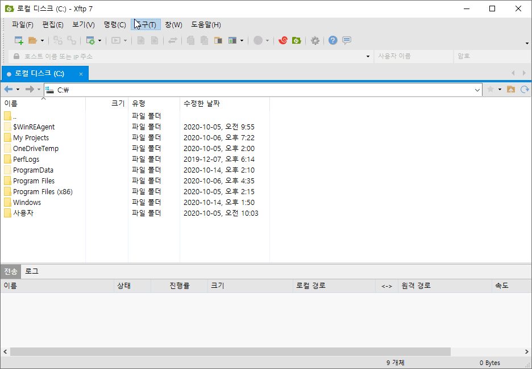Click the Paste toolbar icon
This screenshot has width=532, height=369.
pyautogui.click(x=204, y=41)
